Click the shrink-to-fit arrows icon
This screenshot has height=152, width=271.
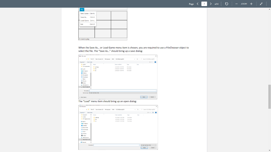tap(261, 4)
